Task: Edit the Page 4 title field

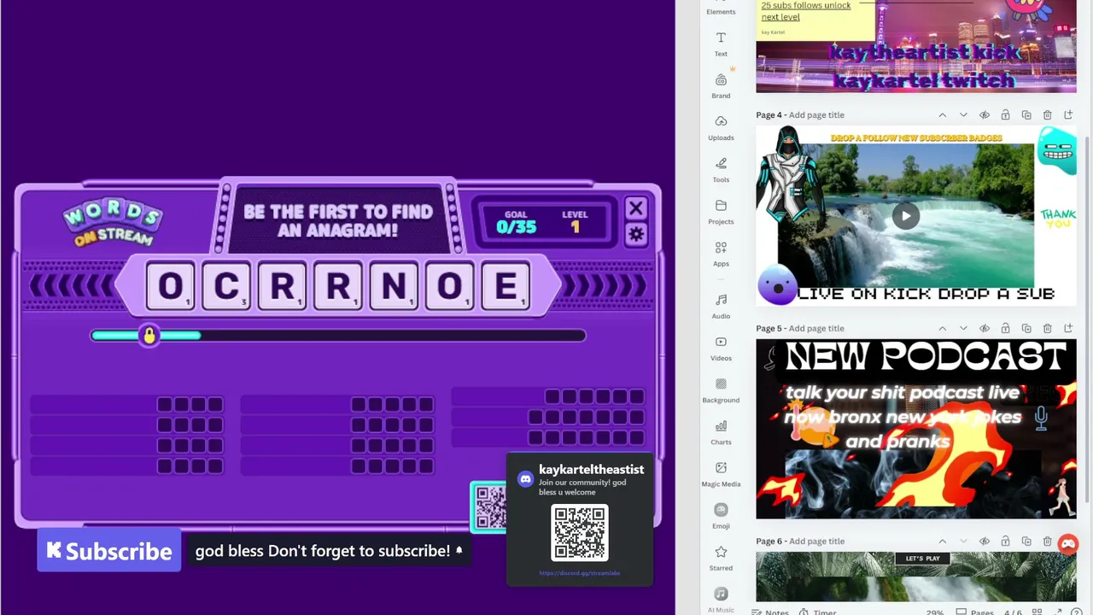Action: click(816, 114)
